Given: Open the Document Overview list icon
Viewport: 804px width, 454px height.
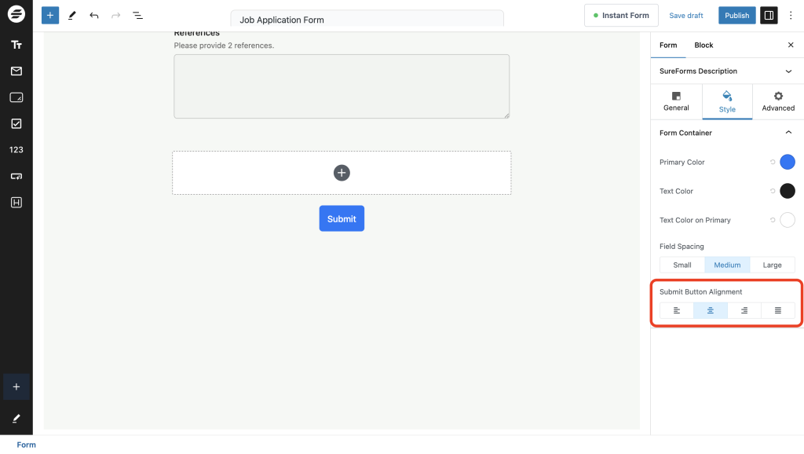Looking at the screenshot, I should click(137, 15).
